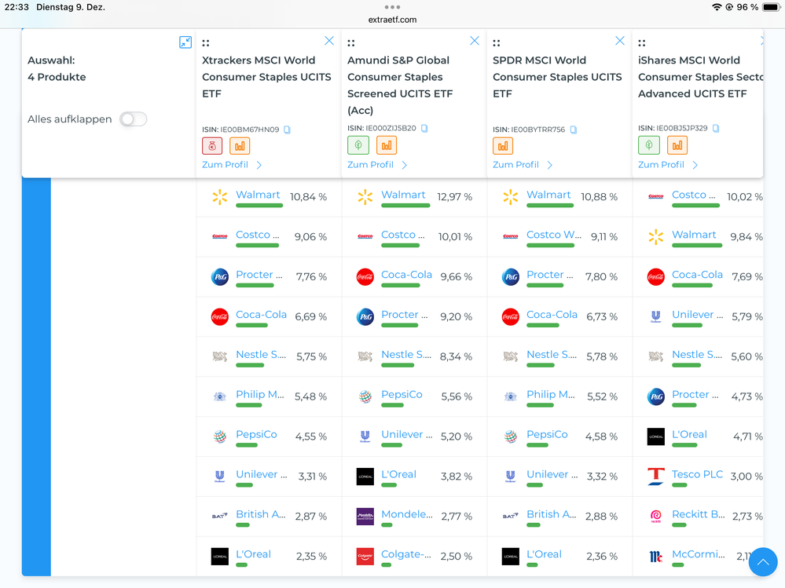Copy ISIN of Xtrackers MSCI World ETF
This screenshot has height=588, width=785.
point(288,130)
